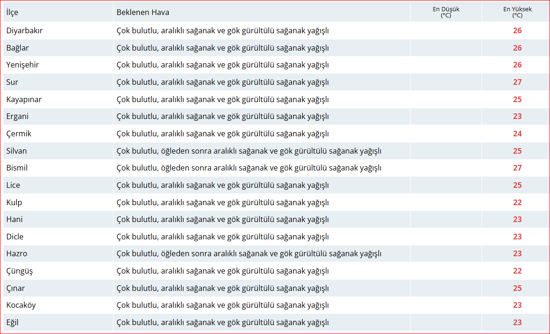
Task: Select the Çüngüş district name
Action: (x=20, y=271)
